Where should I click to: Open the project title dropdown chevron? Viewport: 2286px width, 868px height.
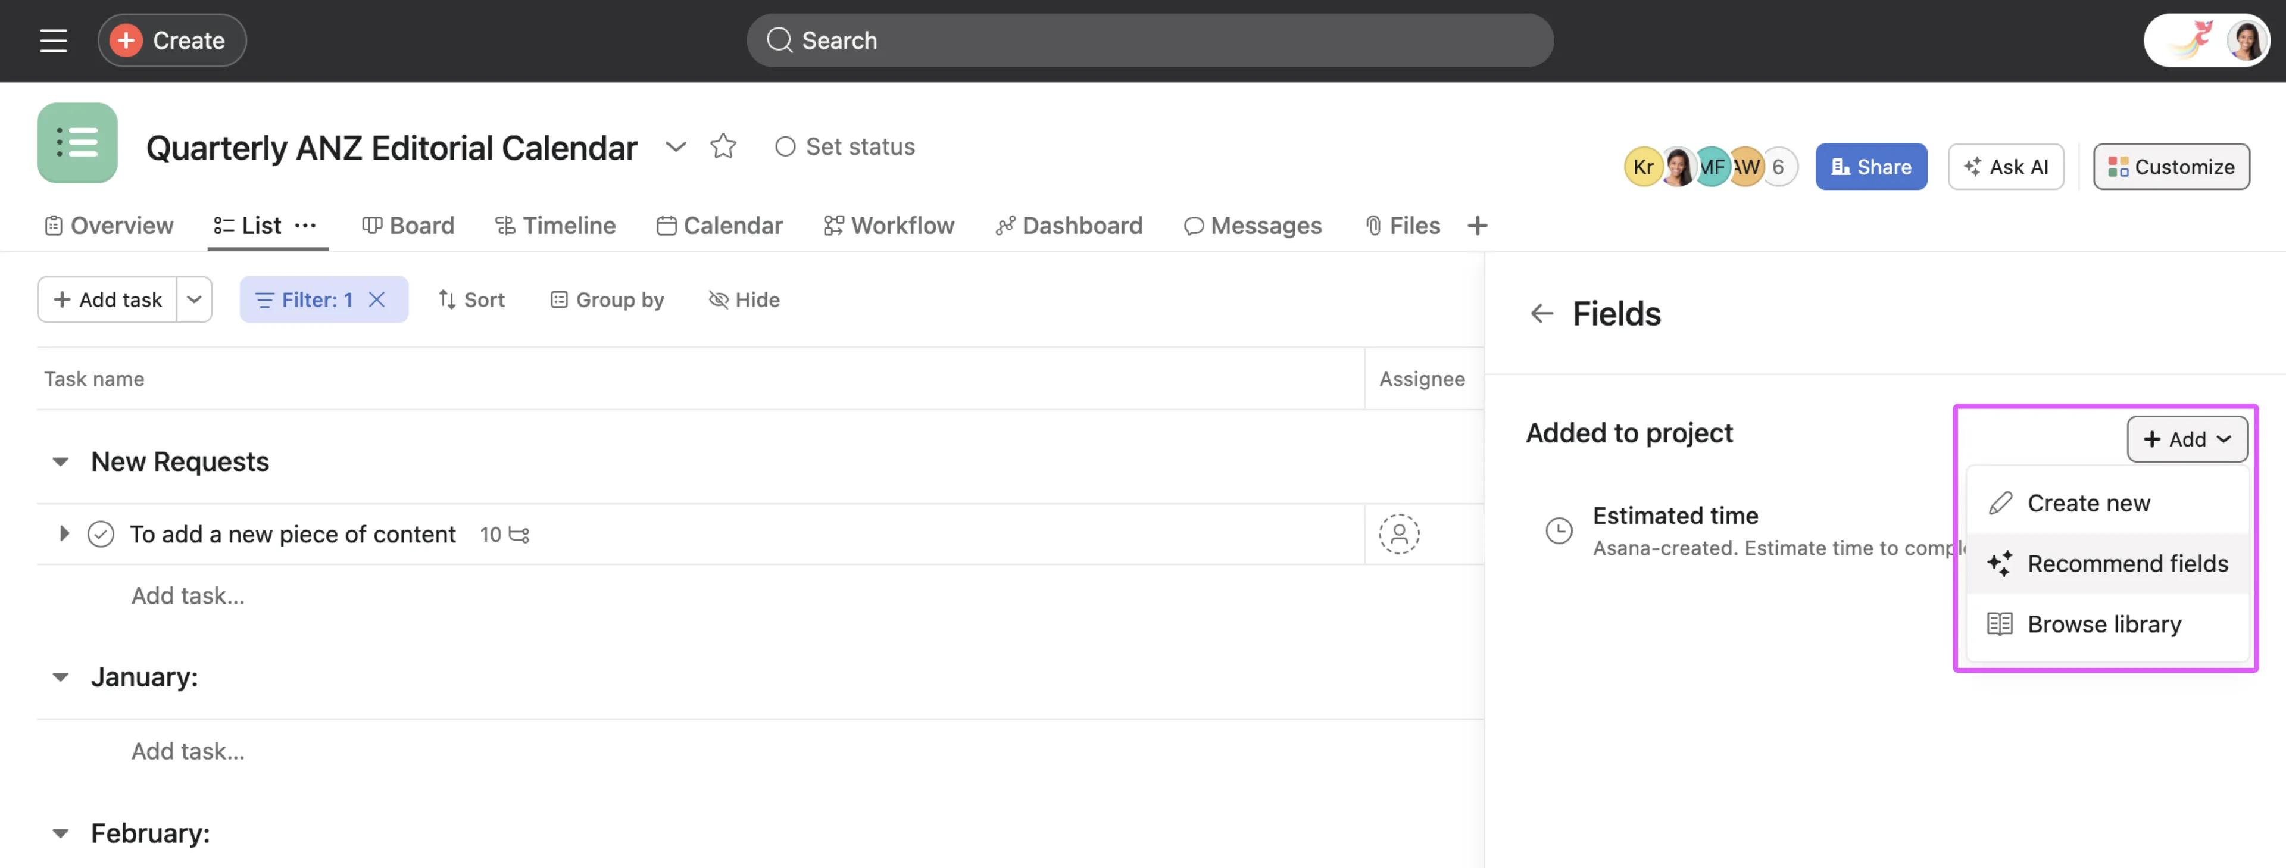(x=675, y=146)
